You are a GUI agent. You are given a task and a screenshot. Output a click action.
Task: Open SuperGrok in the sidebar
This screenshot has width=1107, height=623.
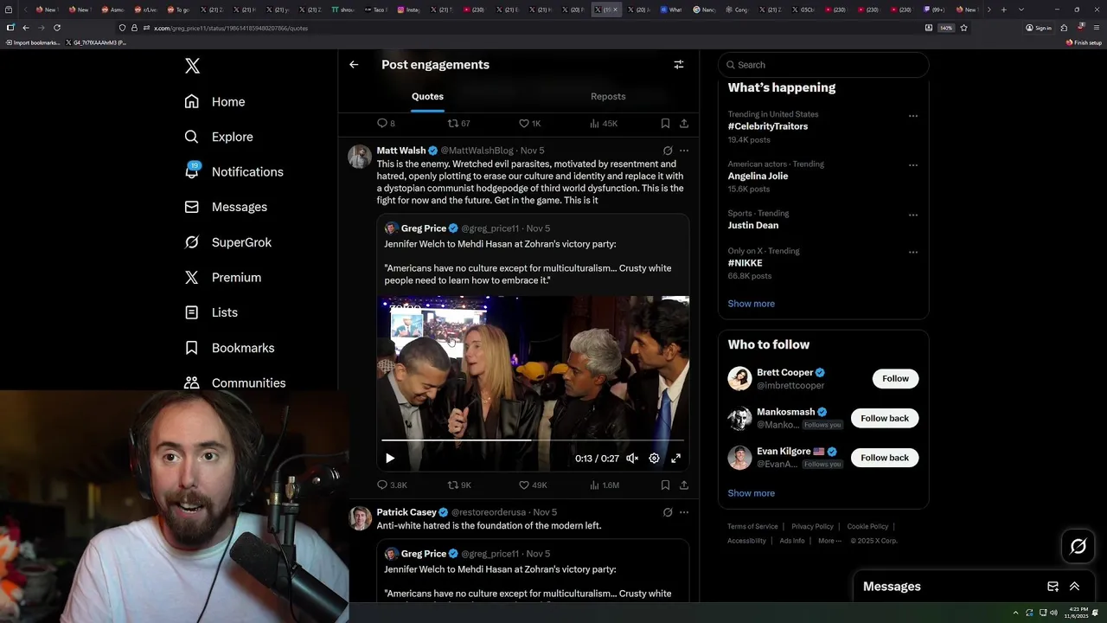click(x=228, y=242)
